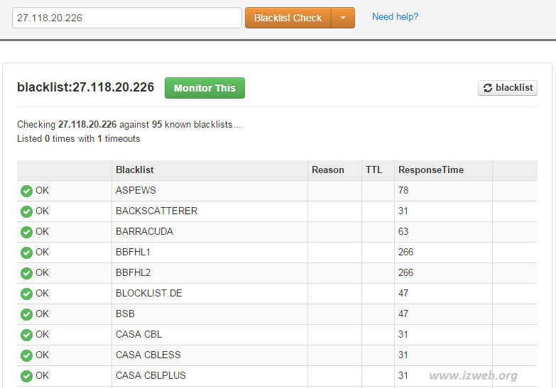This screenshot has width=556, height=388.
Task: Open the Need help? link
Action: click(x=395, y=16)
